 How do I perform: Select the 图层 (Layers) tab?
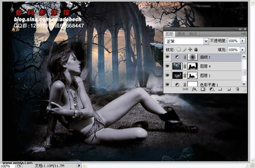[169, 34]
